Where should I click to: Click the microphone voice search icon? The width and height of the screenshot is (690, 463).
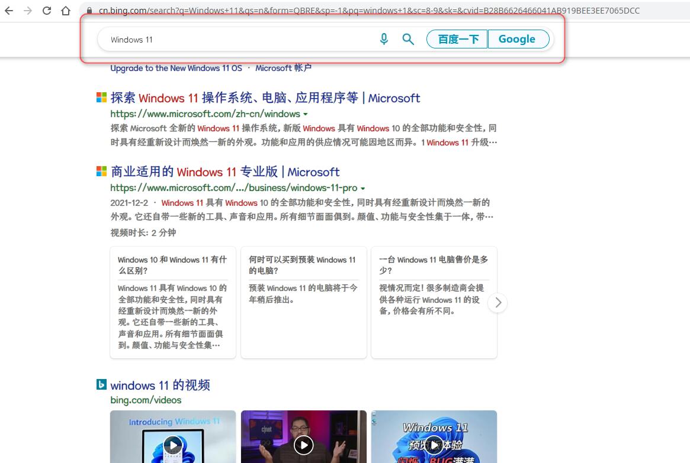pyautogui.click(x=384, y=39)
